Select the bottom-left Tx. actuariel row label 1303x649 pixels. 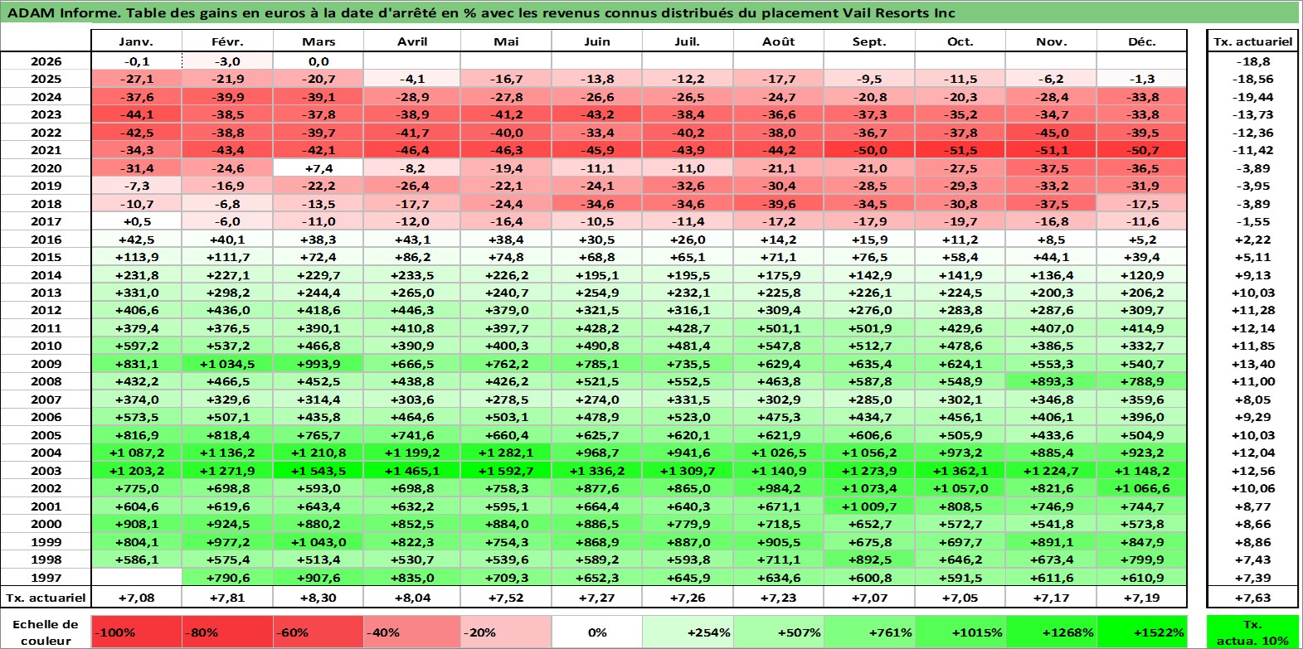pyautogui.click(x=46, y=598)
